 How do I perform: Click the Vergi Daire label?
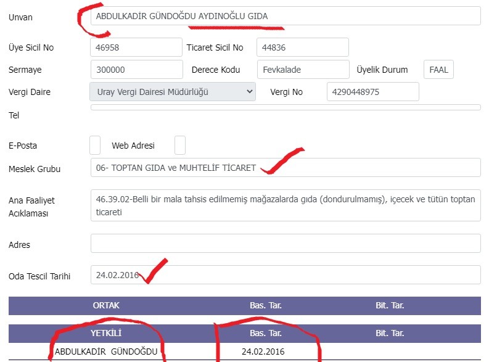pyautogui.click(x=30, y=92)
